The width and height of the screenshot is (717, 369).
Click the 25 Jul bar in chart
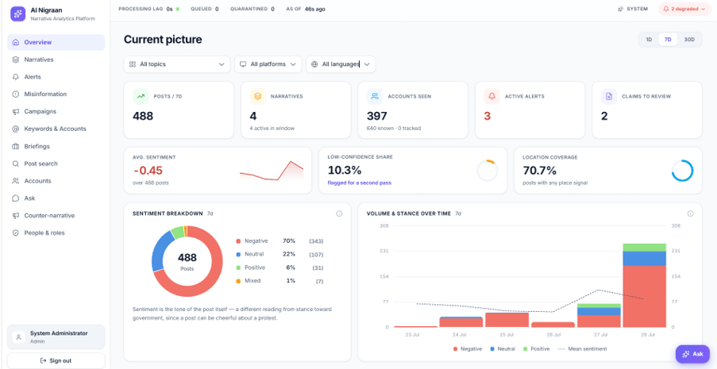coord(507,320)
